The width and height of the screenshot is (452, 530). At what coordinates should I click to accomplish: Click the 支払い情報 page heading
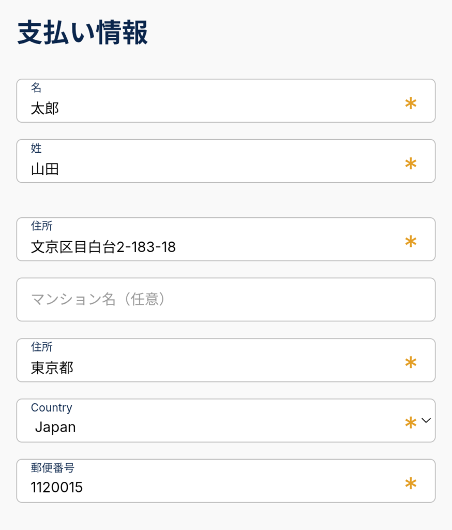(x=83, y=34)
